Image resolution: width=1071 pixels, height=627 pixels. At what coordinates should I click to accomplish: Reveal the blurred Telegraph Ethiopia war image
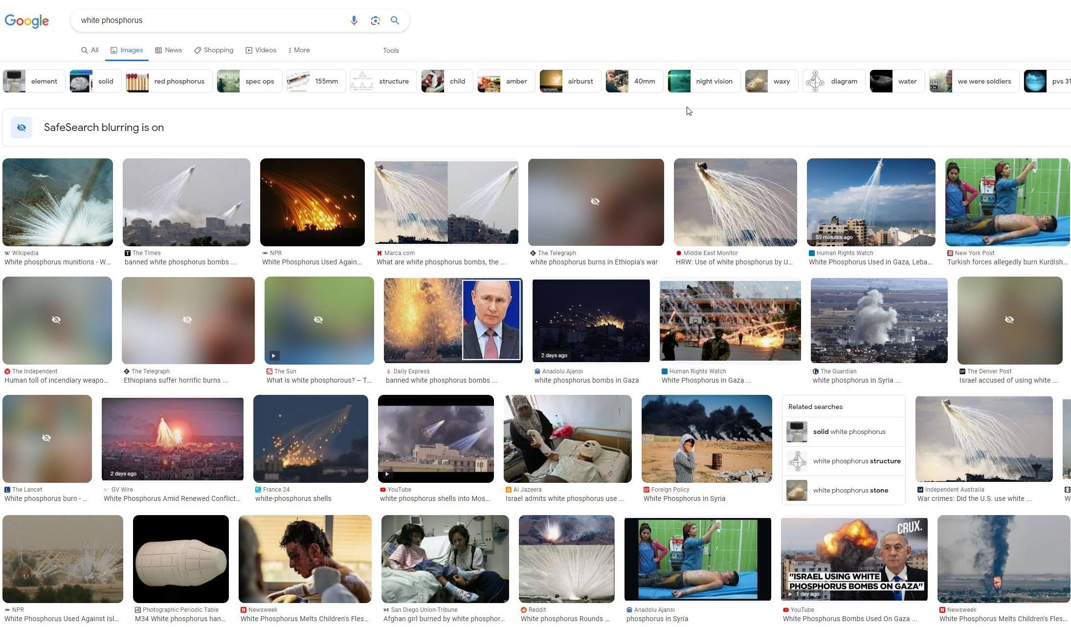[596, 202]
